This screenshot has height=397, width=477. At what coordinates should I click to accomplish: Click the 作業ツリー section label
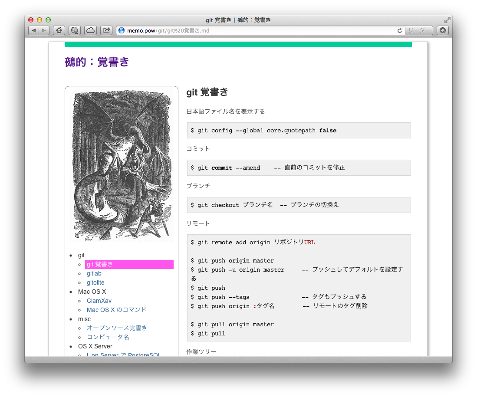[x=201, y=352]
